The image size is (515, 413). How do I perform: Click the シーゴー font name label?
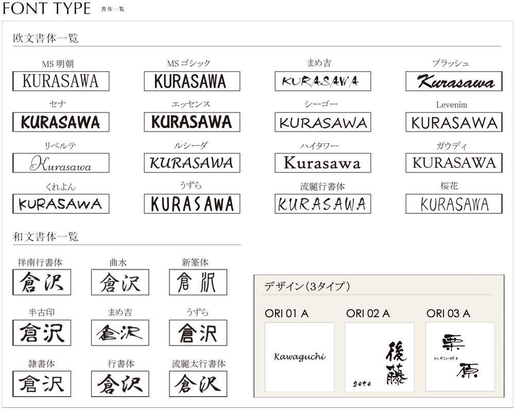point(321,105)
